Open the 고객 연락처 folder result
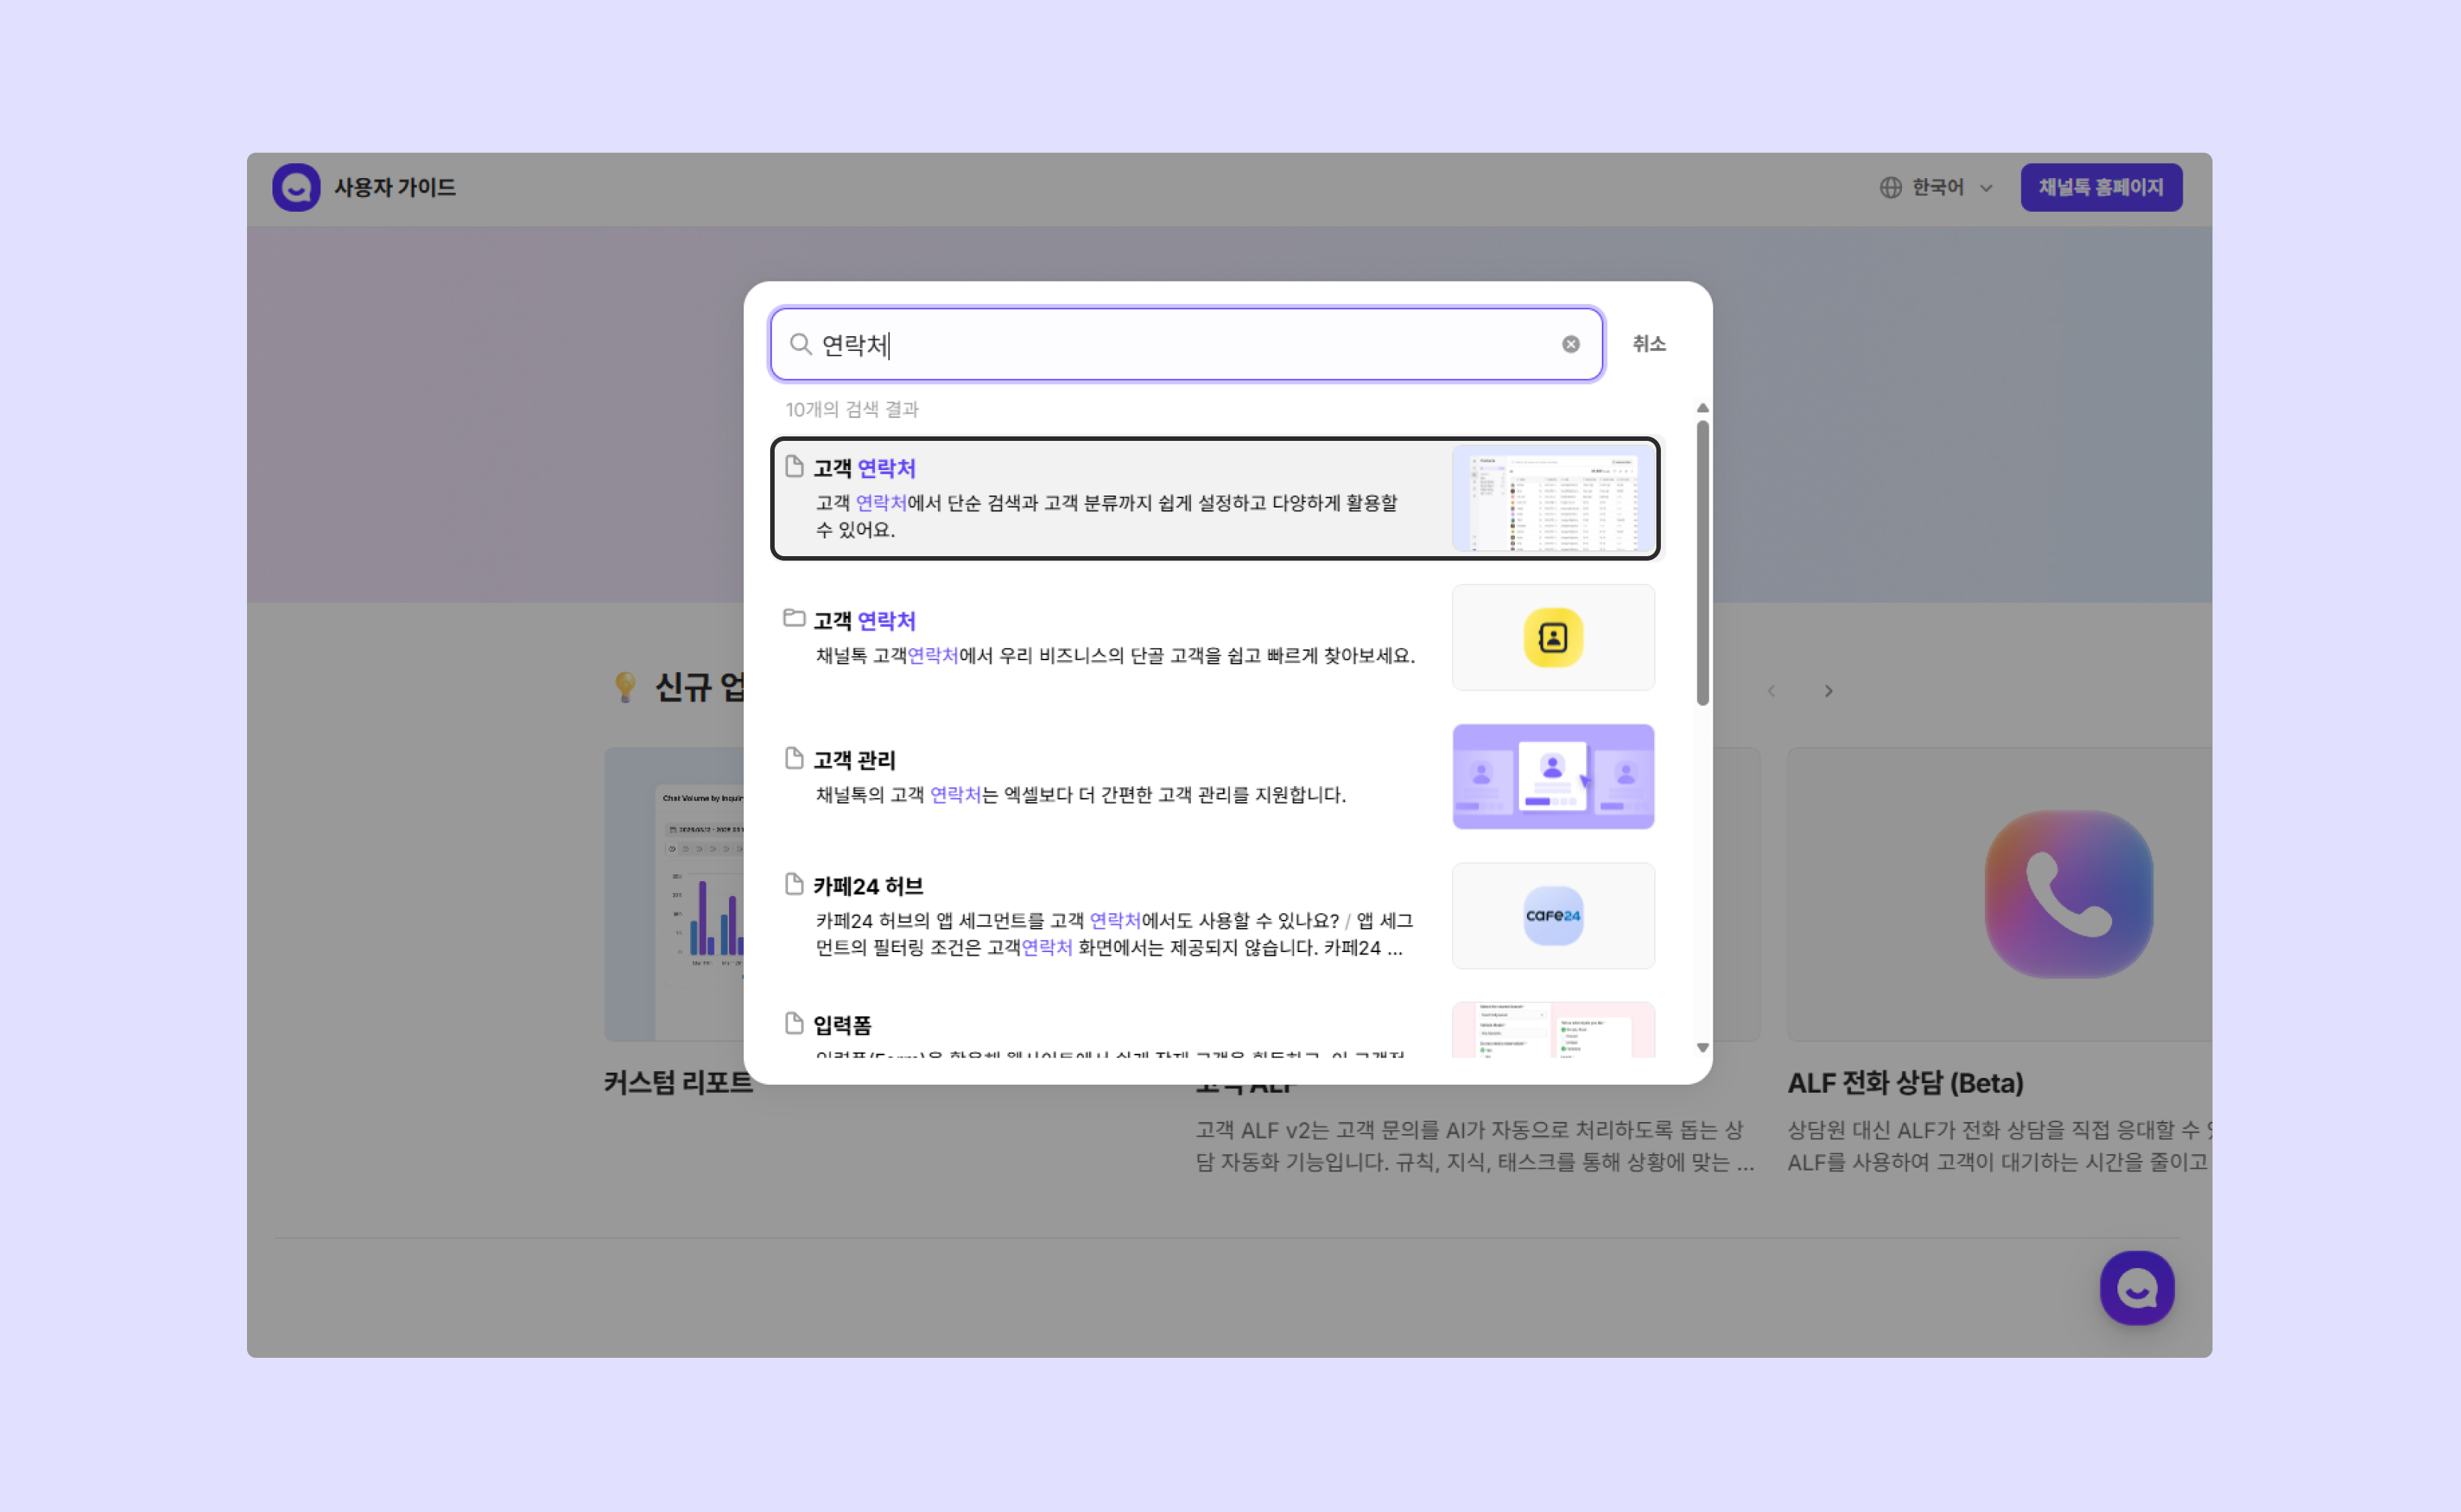Image resolution: width=2461 pixels, height=1512 pixels. [1100, 637]
